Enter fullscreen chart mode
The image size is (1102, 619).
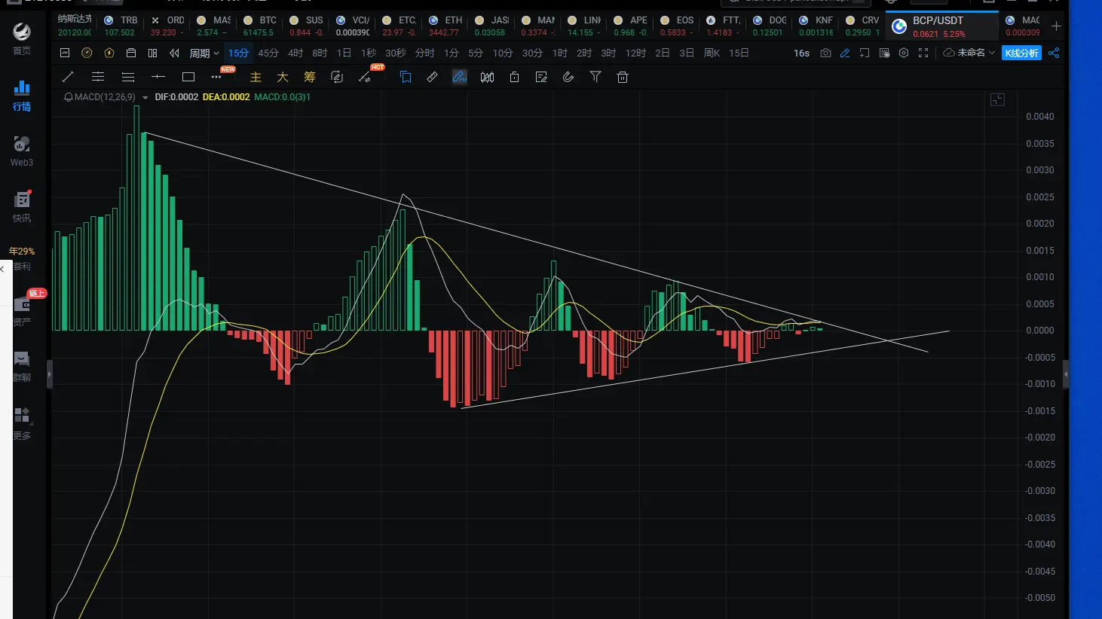(923, 53)
